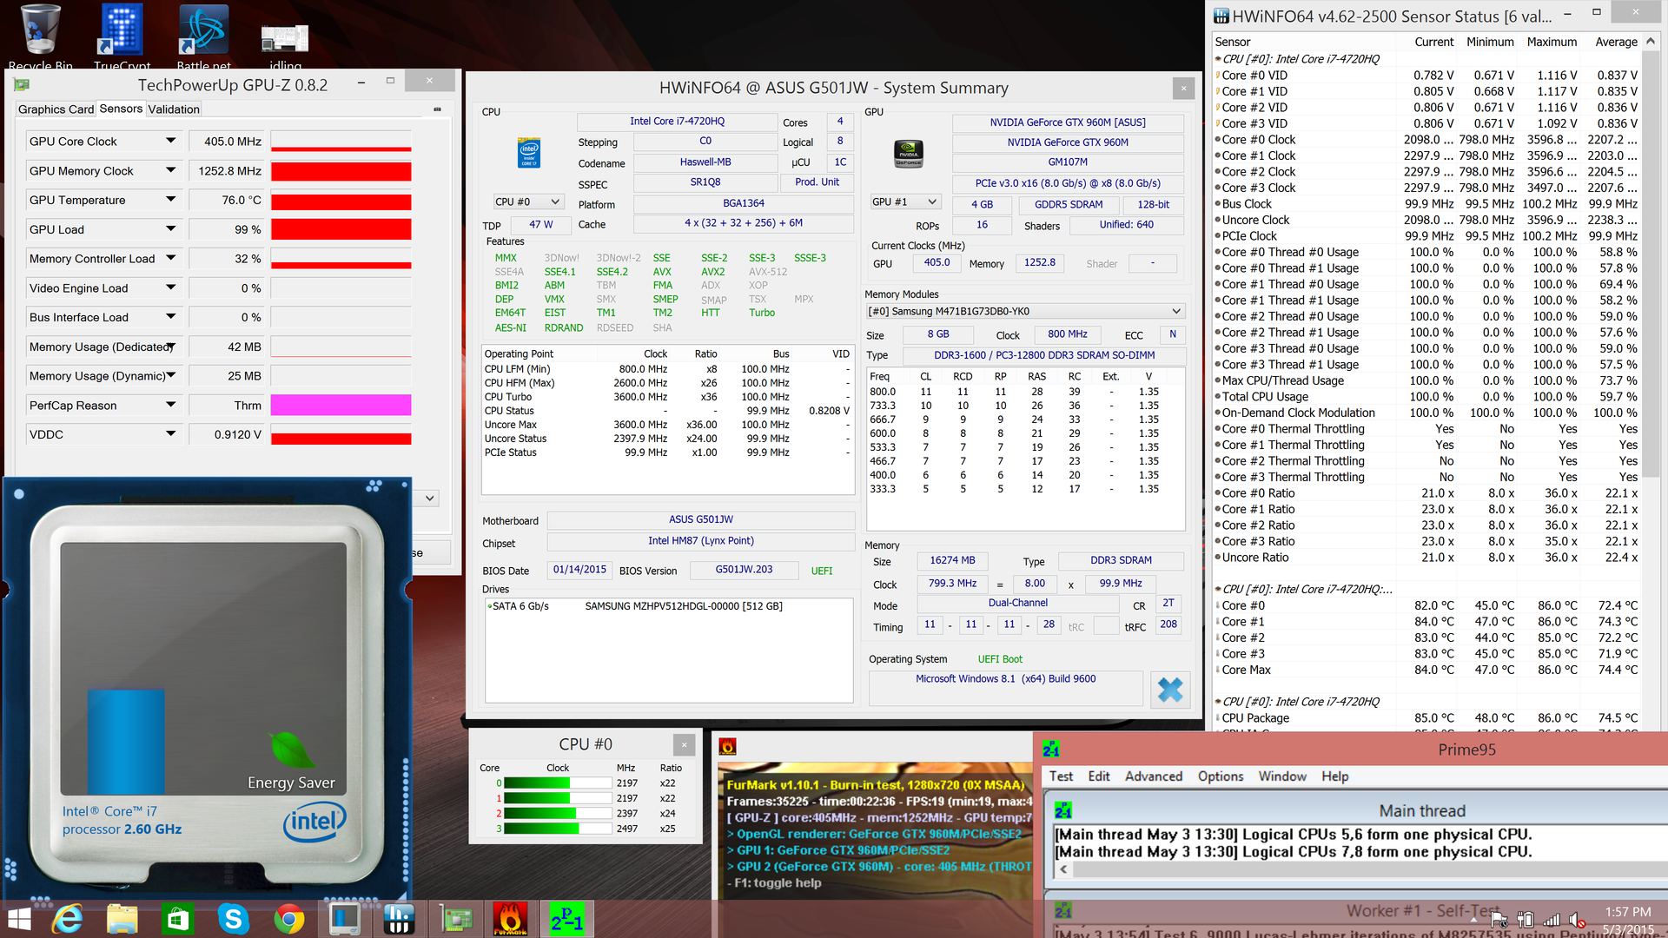Open Prime95 Test menu
The width and height of the screenshot is (1668, 938).
[x=1061, y=776]
